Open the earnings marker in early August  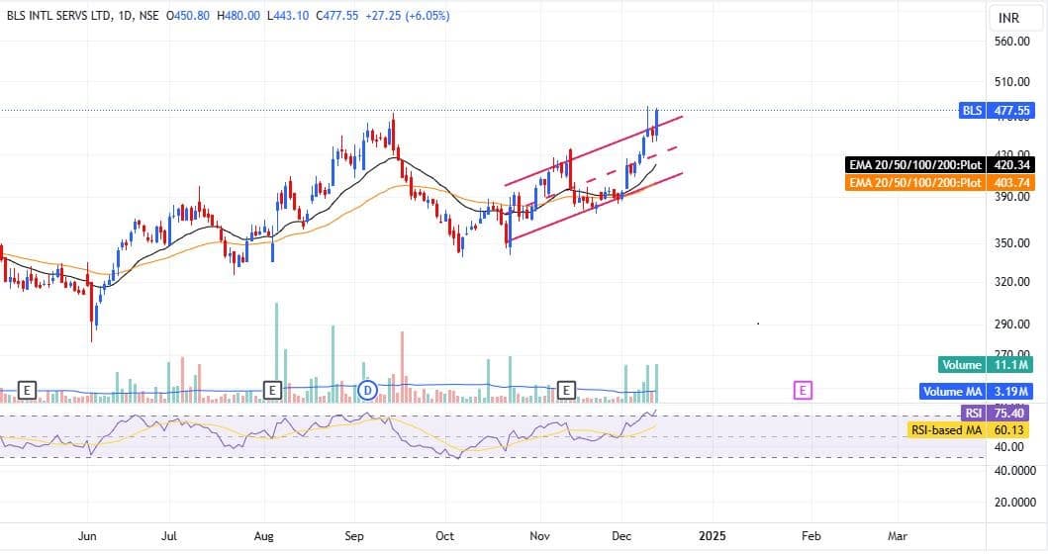point(272,390)
